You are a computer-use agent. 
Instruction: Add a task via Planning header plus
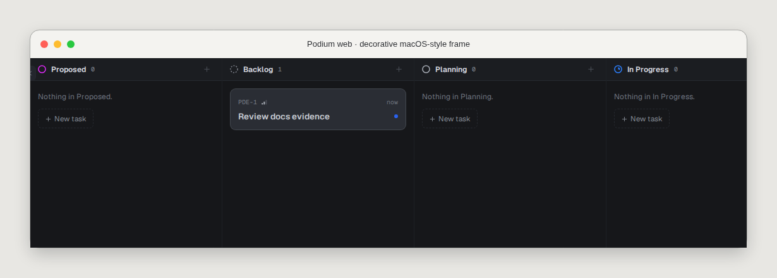(x=591, y=69)
